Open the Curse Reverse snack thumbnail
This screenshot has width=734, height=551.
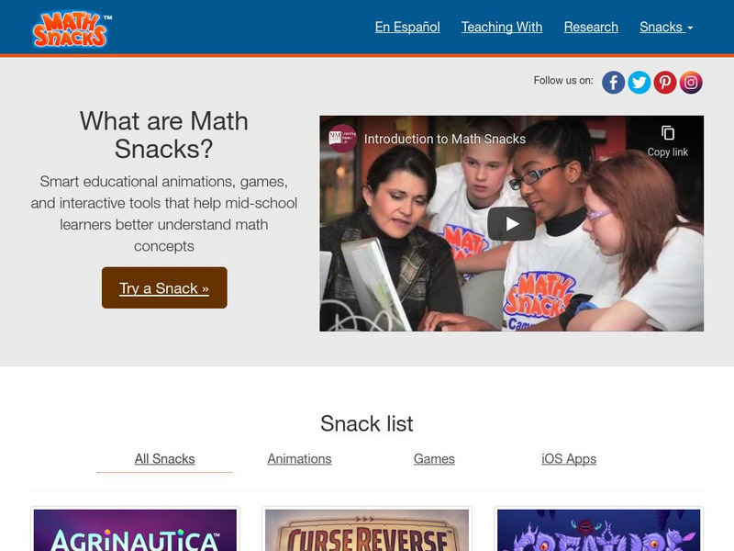366,530
